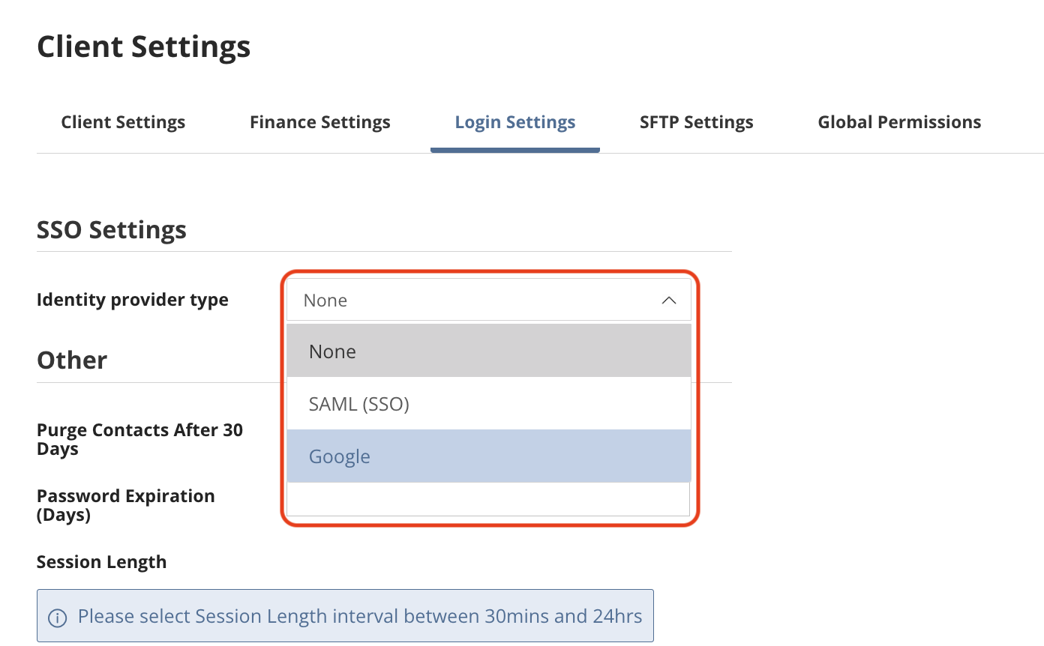The height and width of the screenshot is (646, 1044).
Task: Collapse dropdown using the chevron arrow
Action: tap(668, 301)
